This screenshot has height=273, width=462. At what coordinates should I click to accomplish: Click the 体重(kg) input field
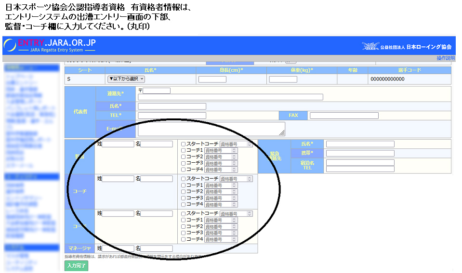point(283,79)
